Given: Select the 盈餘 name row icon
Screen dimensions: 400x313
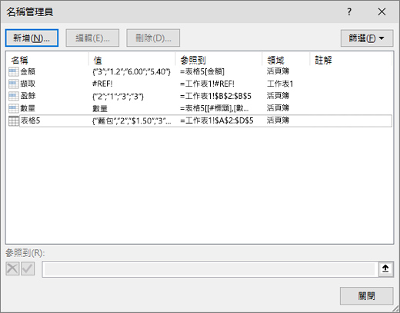Looking at the screenshot, I should (14, 96).
